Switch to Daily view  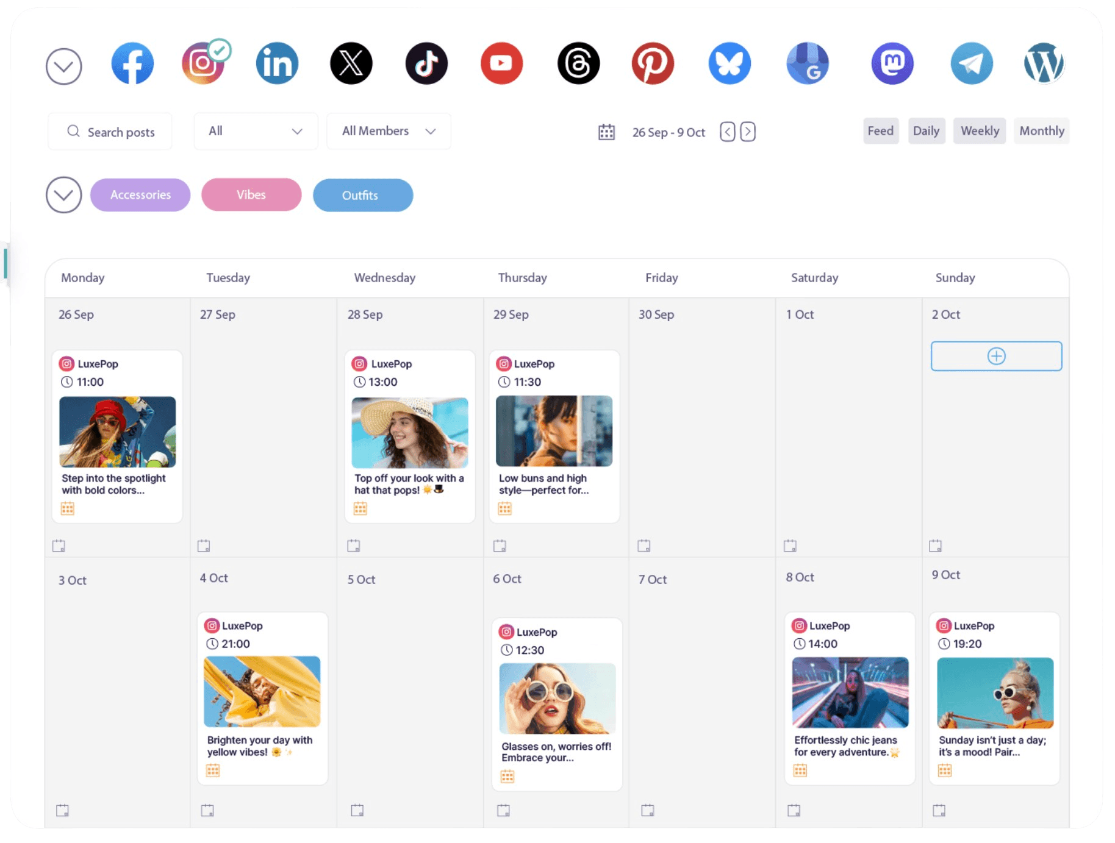coord(926,131)
